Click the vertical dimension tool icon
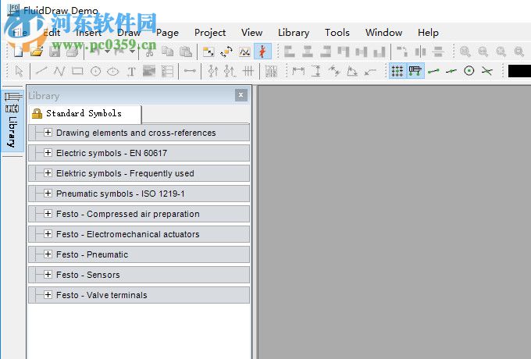531x359 pixels. (316, 71)
